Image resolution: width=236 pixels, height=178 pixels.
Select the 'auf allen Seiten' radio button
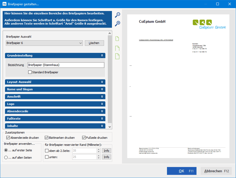pyautogui.click(x=6, y=157)
